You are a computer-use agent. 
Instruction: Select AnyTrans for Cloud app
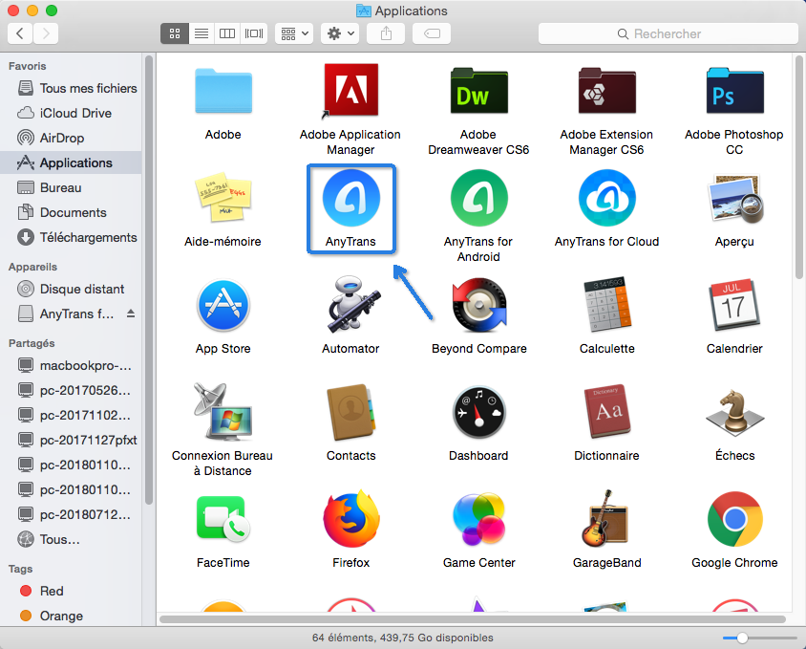tap(606, 198)
